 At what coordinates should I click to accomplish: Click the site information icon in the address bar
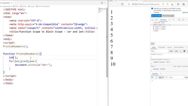click(129, 4)
